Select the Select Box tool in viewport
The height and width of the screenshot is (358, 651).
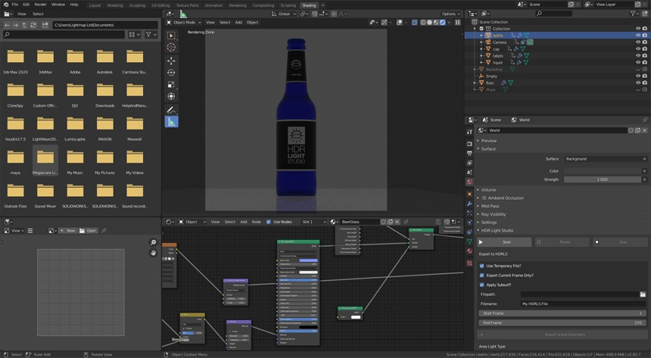click(x=171, y=36)
